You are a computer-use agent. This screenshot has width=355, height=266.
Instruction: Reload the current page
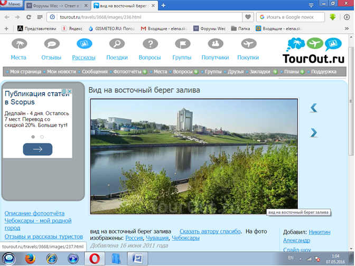[29, 17]
